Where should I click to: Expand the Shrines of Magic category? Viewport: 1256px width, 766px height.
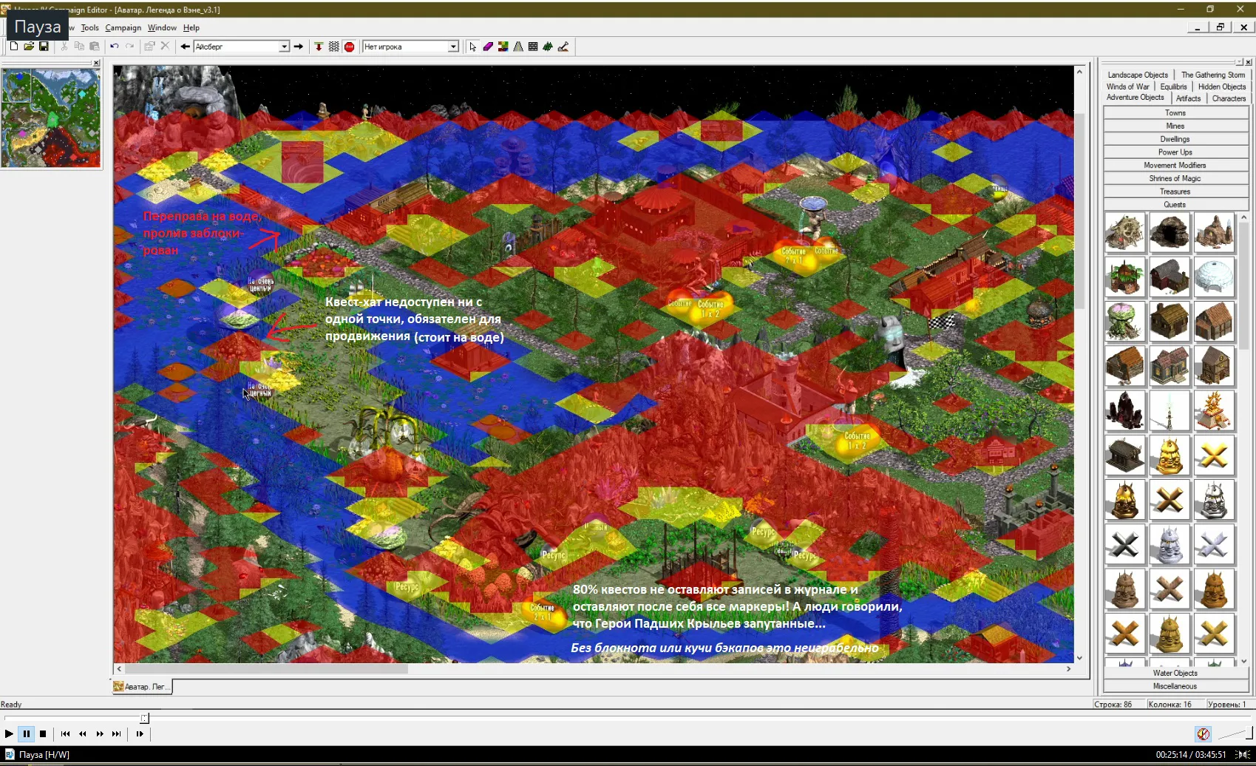1175,178
